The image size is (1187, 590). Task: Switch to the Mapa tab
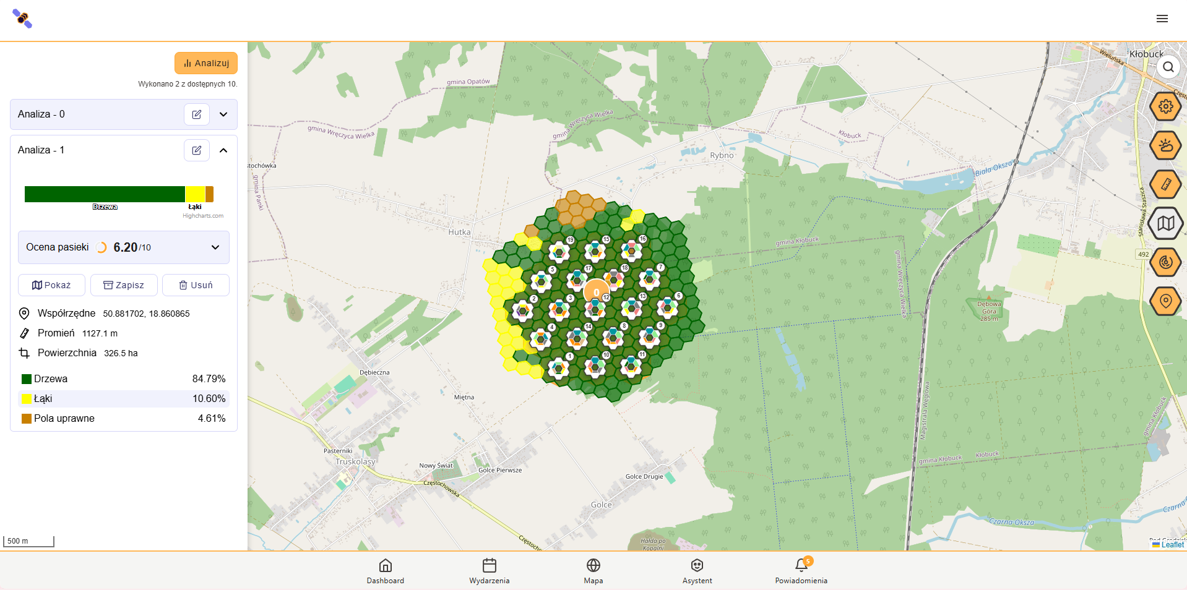click(593, 571)
